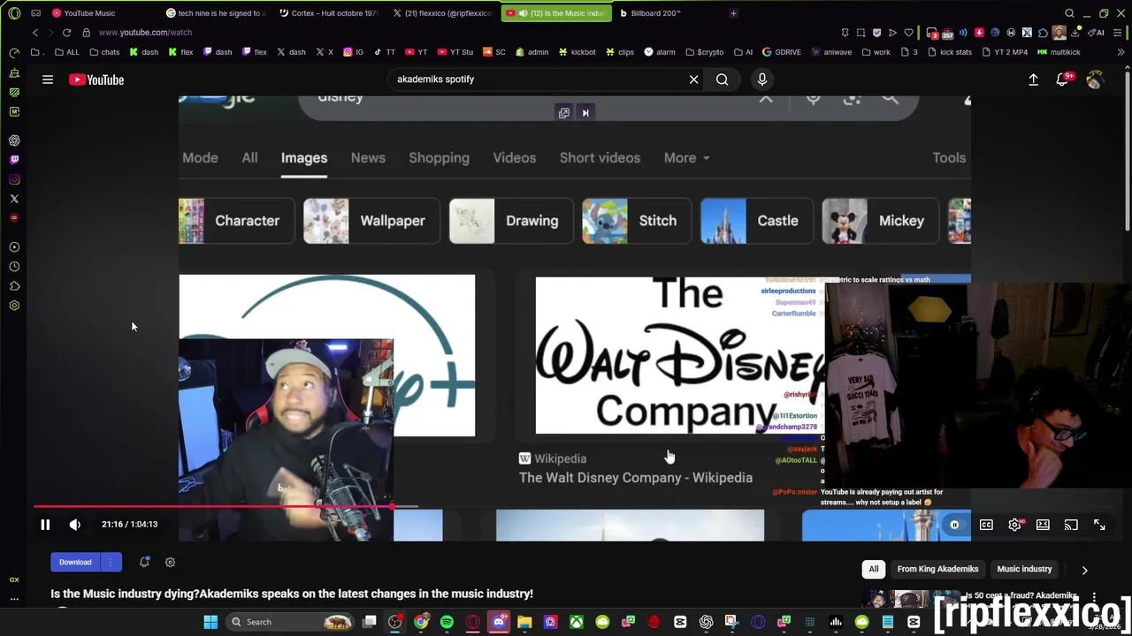Viewport: 1132px width, 636px height.
Task: Open File Explorer from the taskbar
Action: (x=524, y=622)
